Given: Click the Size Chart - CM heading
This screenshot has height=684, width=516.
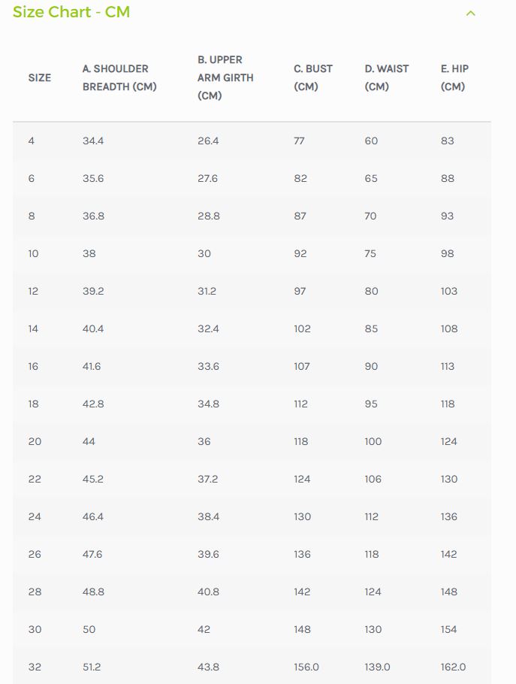Looking at the screenshot, I should pos(71,12).
